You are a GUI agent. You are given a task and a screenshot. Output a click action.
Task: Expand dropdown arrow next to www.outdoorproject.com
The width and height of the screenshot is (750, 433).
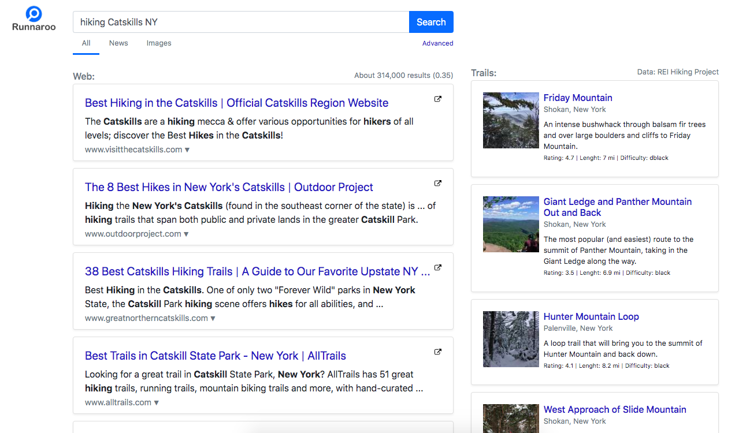tap(186, 234)
